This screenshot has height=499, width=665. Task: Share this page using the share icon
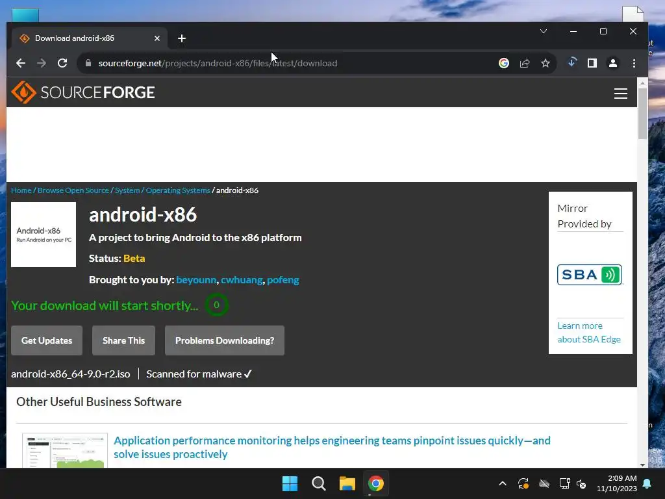pos(525,63)
